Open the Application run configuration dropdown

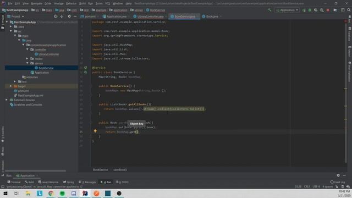(287, 10)
